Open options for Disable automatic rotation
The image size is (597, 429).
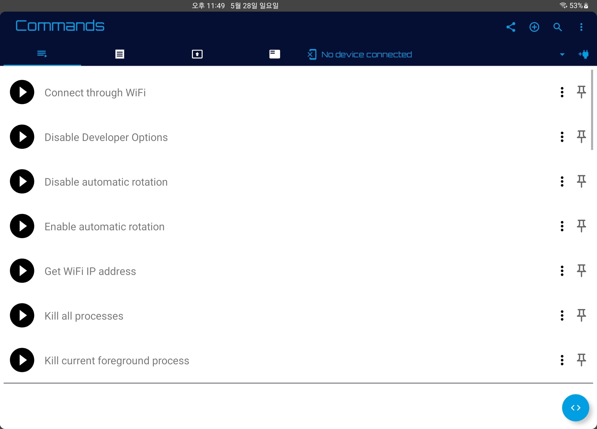(x=562, y=181)
